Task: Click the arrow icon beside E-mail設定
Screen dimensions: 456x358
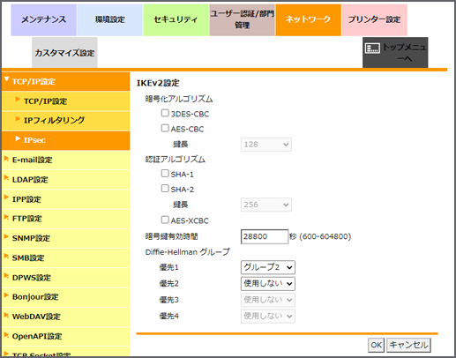Action: 6,159
